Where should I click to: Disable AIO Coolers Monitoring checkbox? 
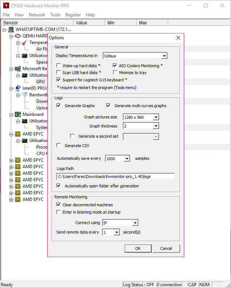pos(115,66)
